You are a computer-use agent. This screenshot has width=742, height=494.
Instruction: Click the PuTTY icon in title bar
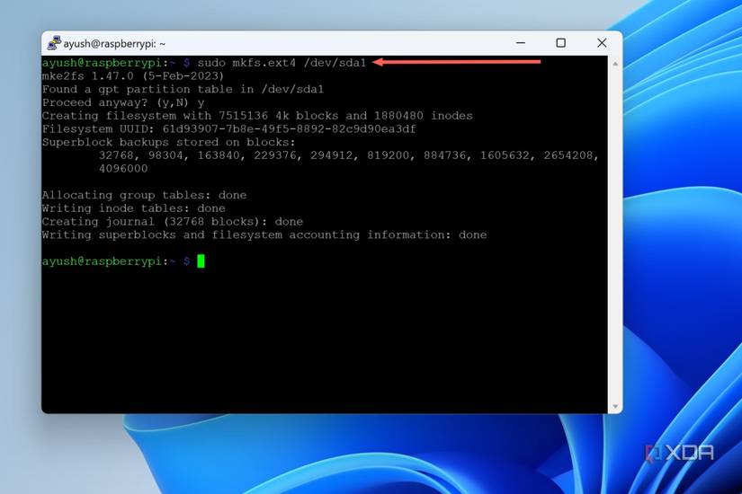pos(54,43)
